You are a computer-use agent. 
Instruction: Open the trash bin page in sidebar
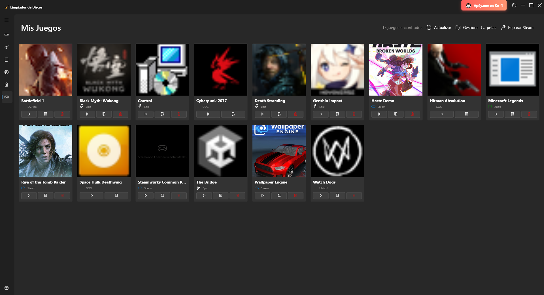pyautogui.click(x=7, y=85)
